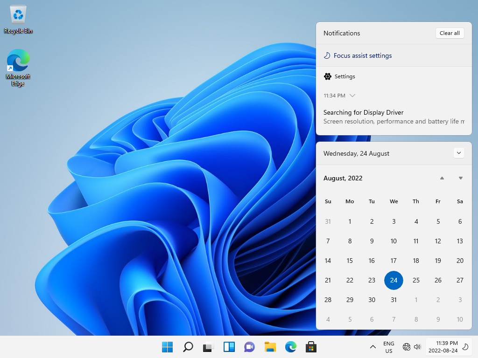This screenshot has height=358, width=478.
Task: Open File Explorer from the taskbar
Action: coord(270,347)
